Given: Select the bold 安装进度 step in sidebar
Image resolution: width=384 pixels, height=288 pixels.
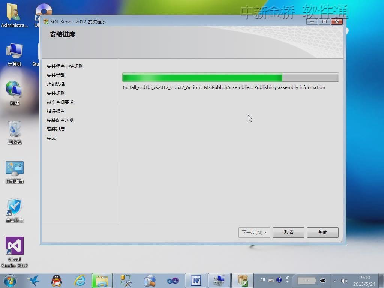Looking at the screenshot, I should pyautogui.click(x=56, y=129).
